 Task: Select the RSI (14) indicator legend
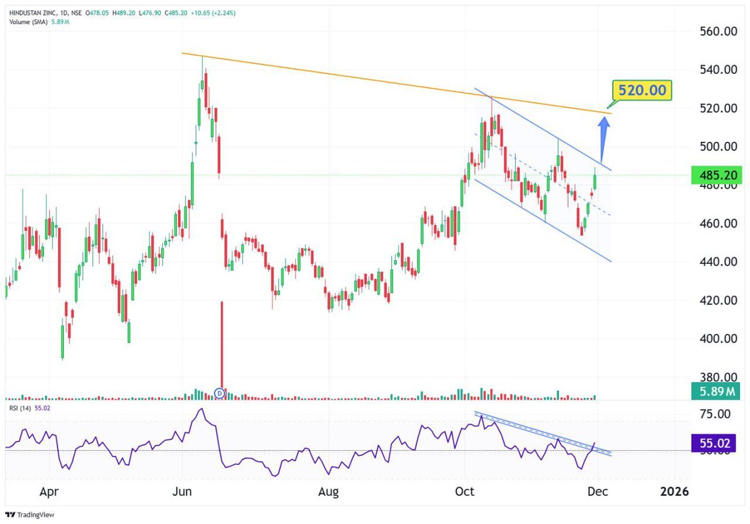click(22, 407)
